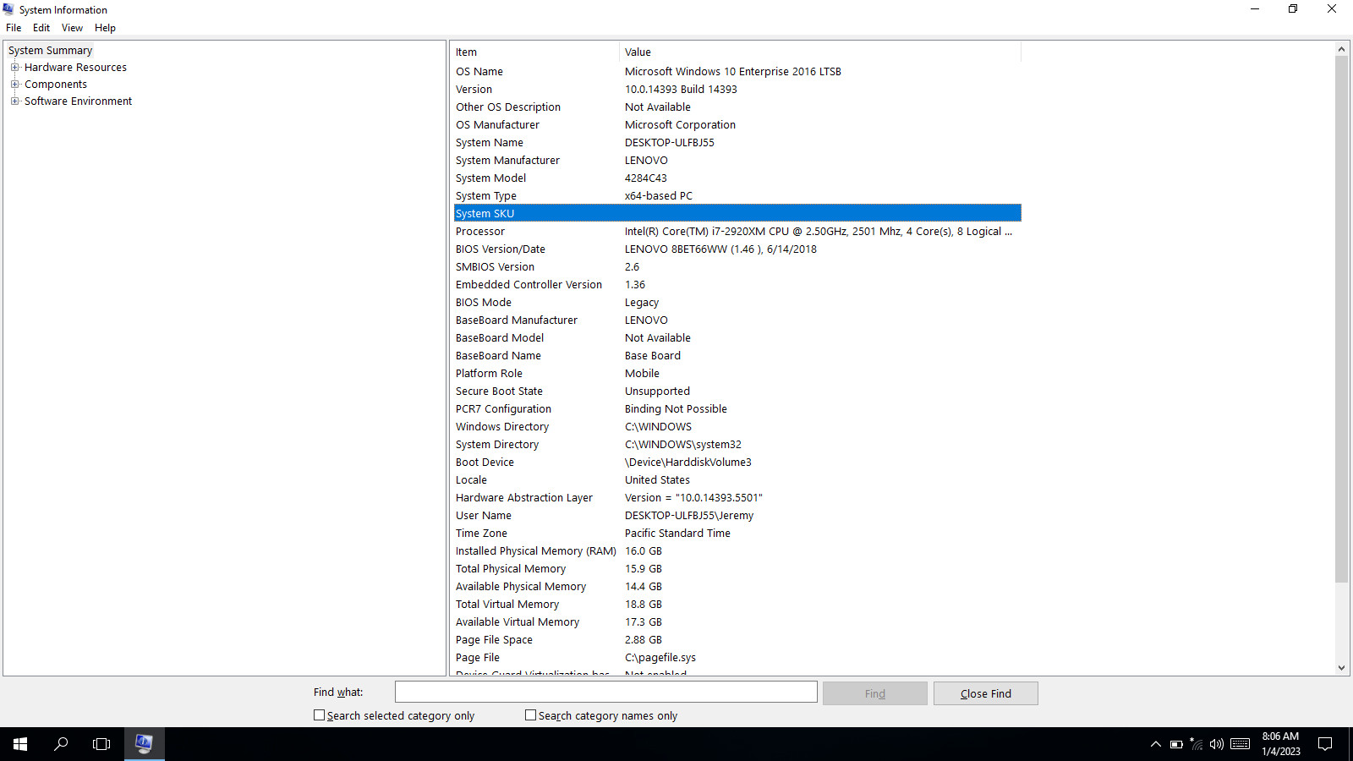The image size is (1353, 761).
Task: Select the BIOS Mode row
Action: 737,303
